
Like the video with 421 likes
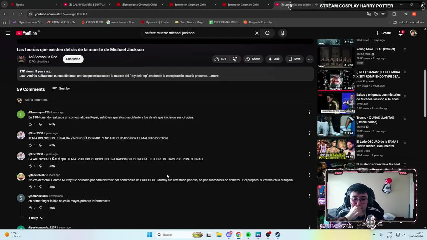pyautogui.click(x=220, y=59)
